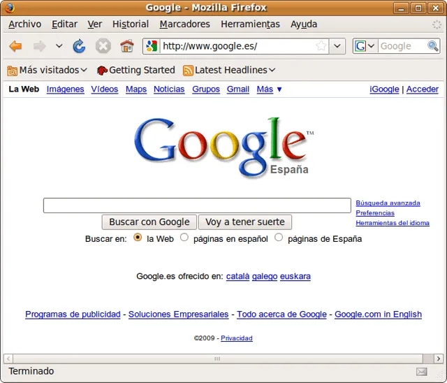The height and width of the screenshot is (383, 447).
Task: Open the Ver menu
Action: click(95, 24)
